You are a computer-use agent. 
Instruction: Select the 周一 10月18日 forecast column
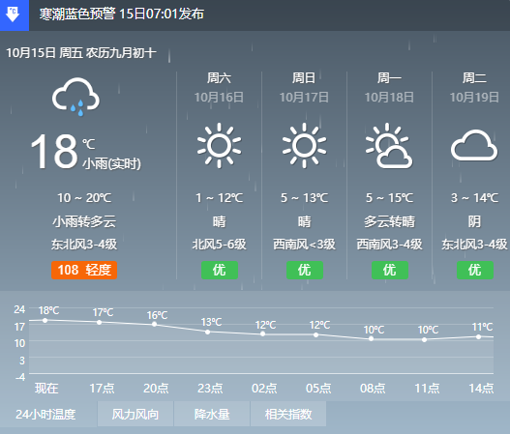pos(389,175)
